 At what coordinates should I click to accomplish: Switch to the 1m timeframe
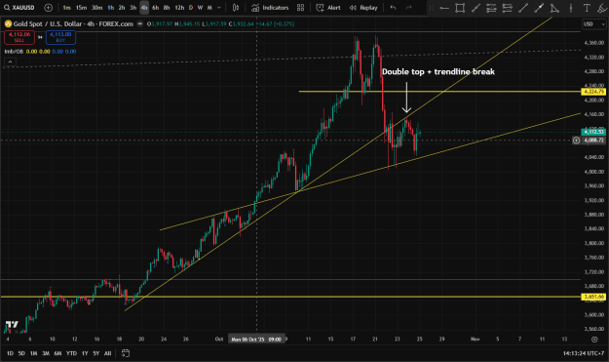66,8
